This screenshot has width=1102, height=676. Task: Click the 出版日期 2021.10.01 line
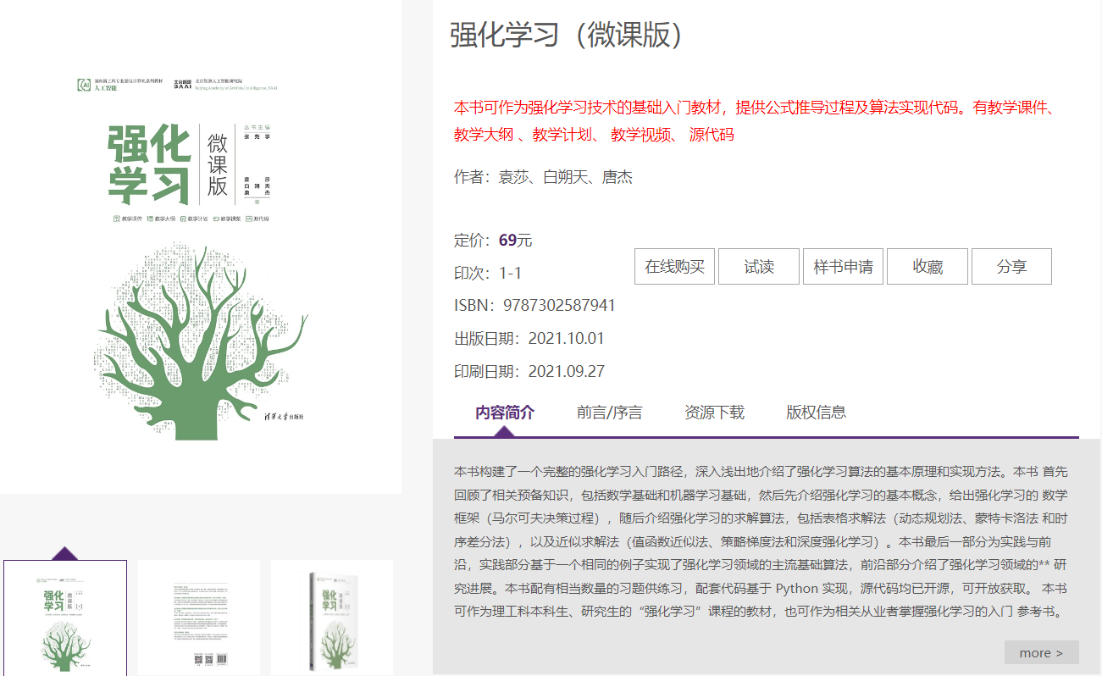(x=529, y=339)
